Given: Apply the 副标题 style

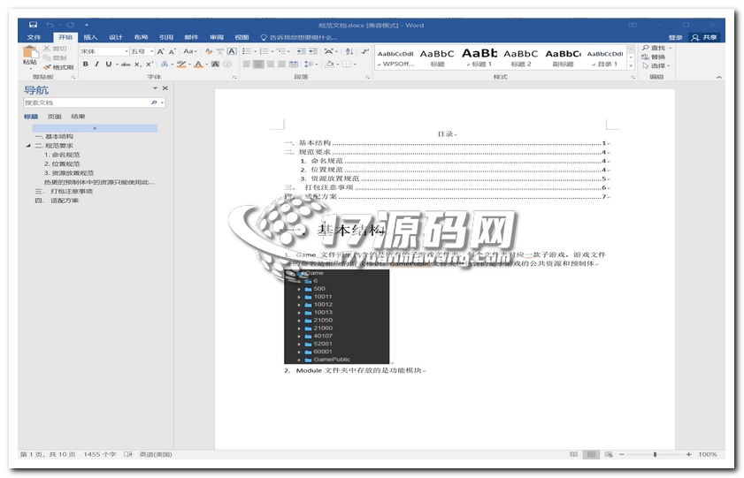Looking at the screenshot, I should (564, 57).
